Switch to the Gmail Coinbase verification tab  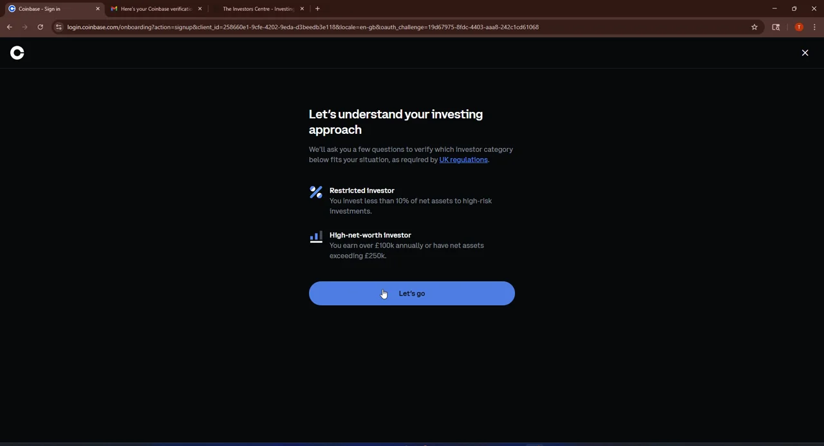[x=156, y=9]
